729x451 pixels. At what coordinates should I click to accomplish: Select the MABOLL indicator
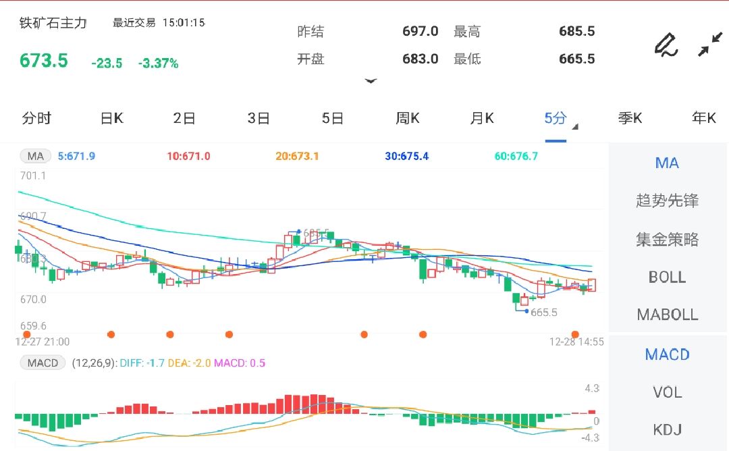pos(667,315)
